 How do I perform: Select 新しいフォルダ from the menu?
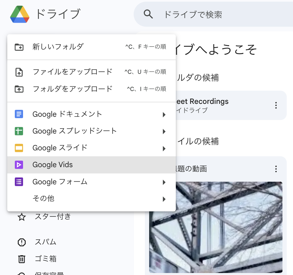tap(58, 47)
